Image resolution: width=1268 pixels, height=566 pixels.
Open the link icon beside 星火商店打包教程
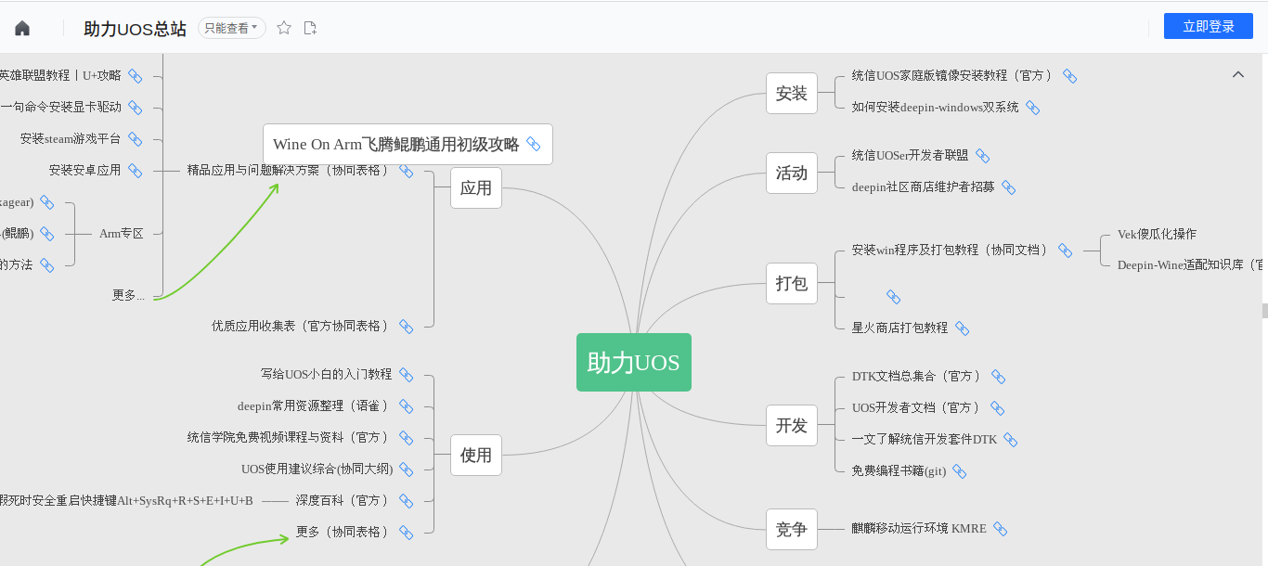(963, 328)
